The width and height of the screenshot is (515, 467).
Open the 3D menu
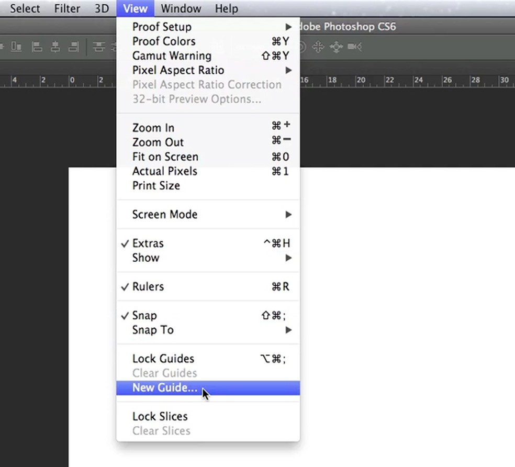[x=102, y=8]
